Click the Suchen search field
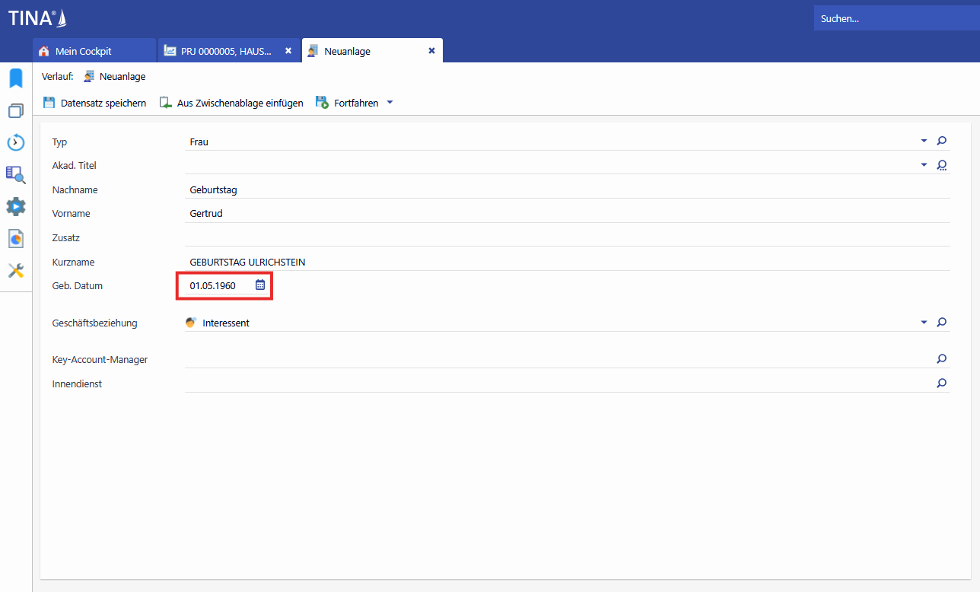This screenshot has height=592, width=980. (x=894, y=18)
